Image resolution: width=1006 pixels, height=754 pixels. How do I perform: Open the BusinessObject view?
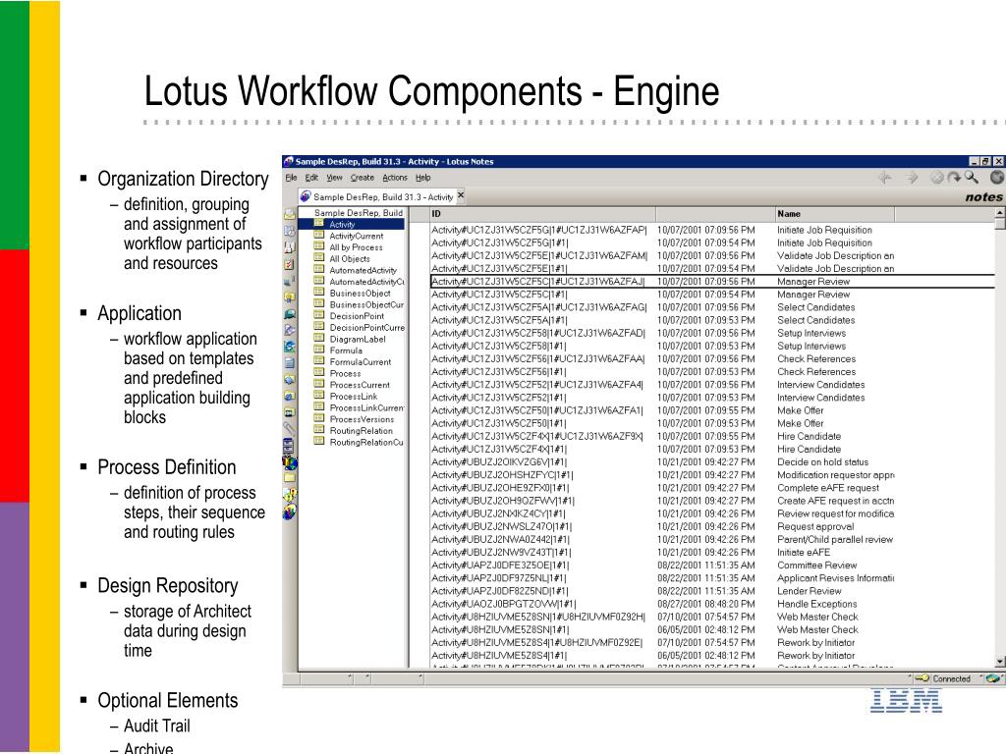(360, 294)
